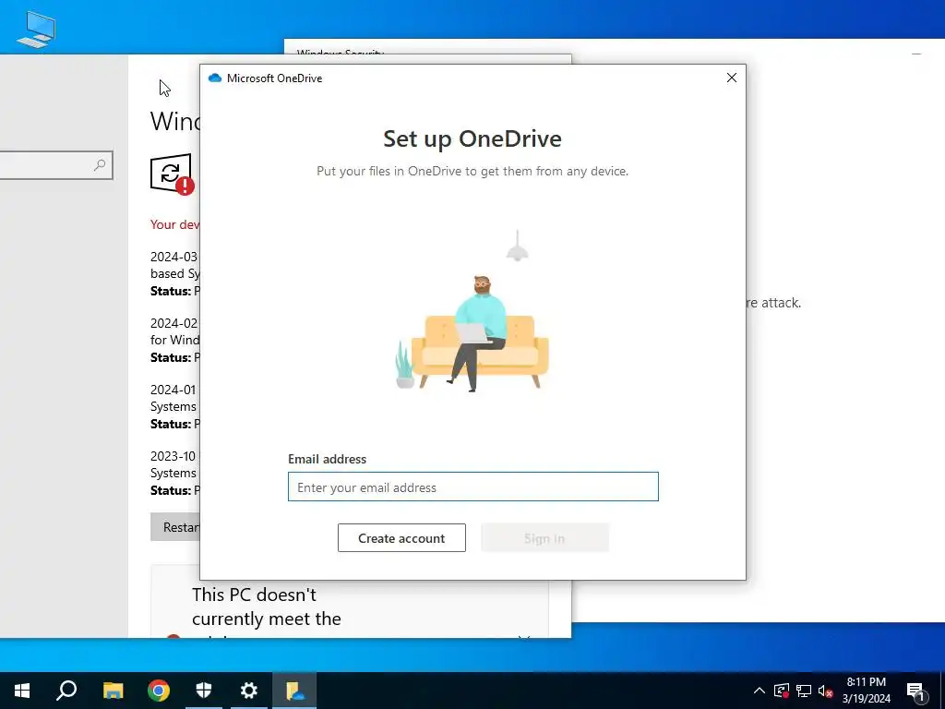Image resolution: width=945 pixels, height=709 pixels.
Task: Focus the Email address input field
Action: tap(473, 487)
